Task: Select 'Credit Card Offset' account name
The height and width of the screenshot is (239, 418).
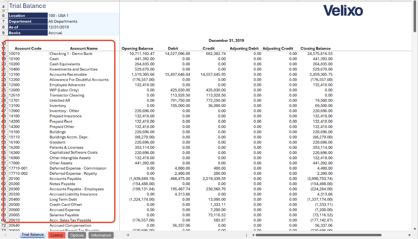Action: (65, 204)
